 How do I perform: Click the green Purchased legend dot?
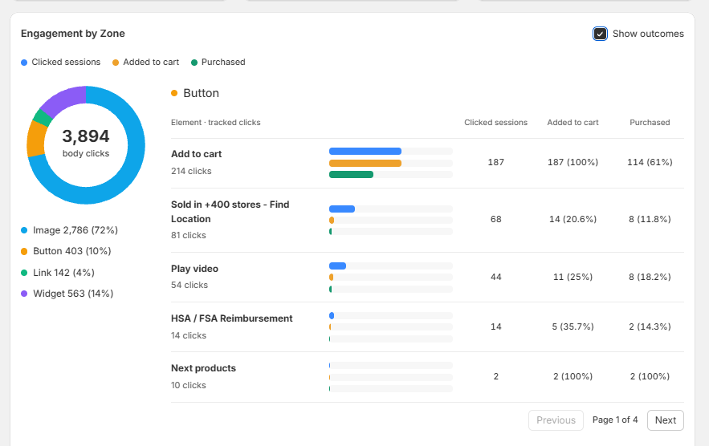(194, 63)
